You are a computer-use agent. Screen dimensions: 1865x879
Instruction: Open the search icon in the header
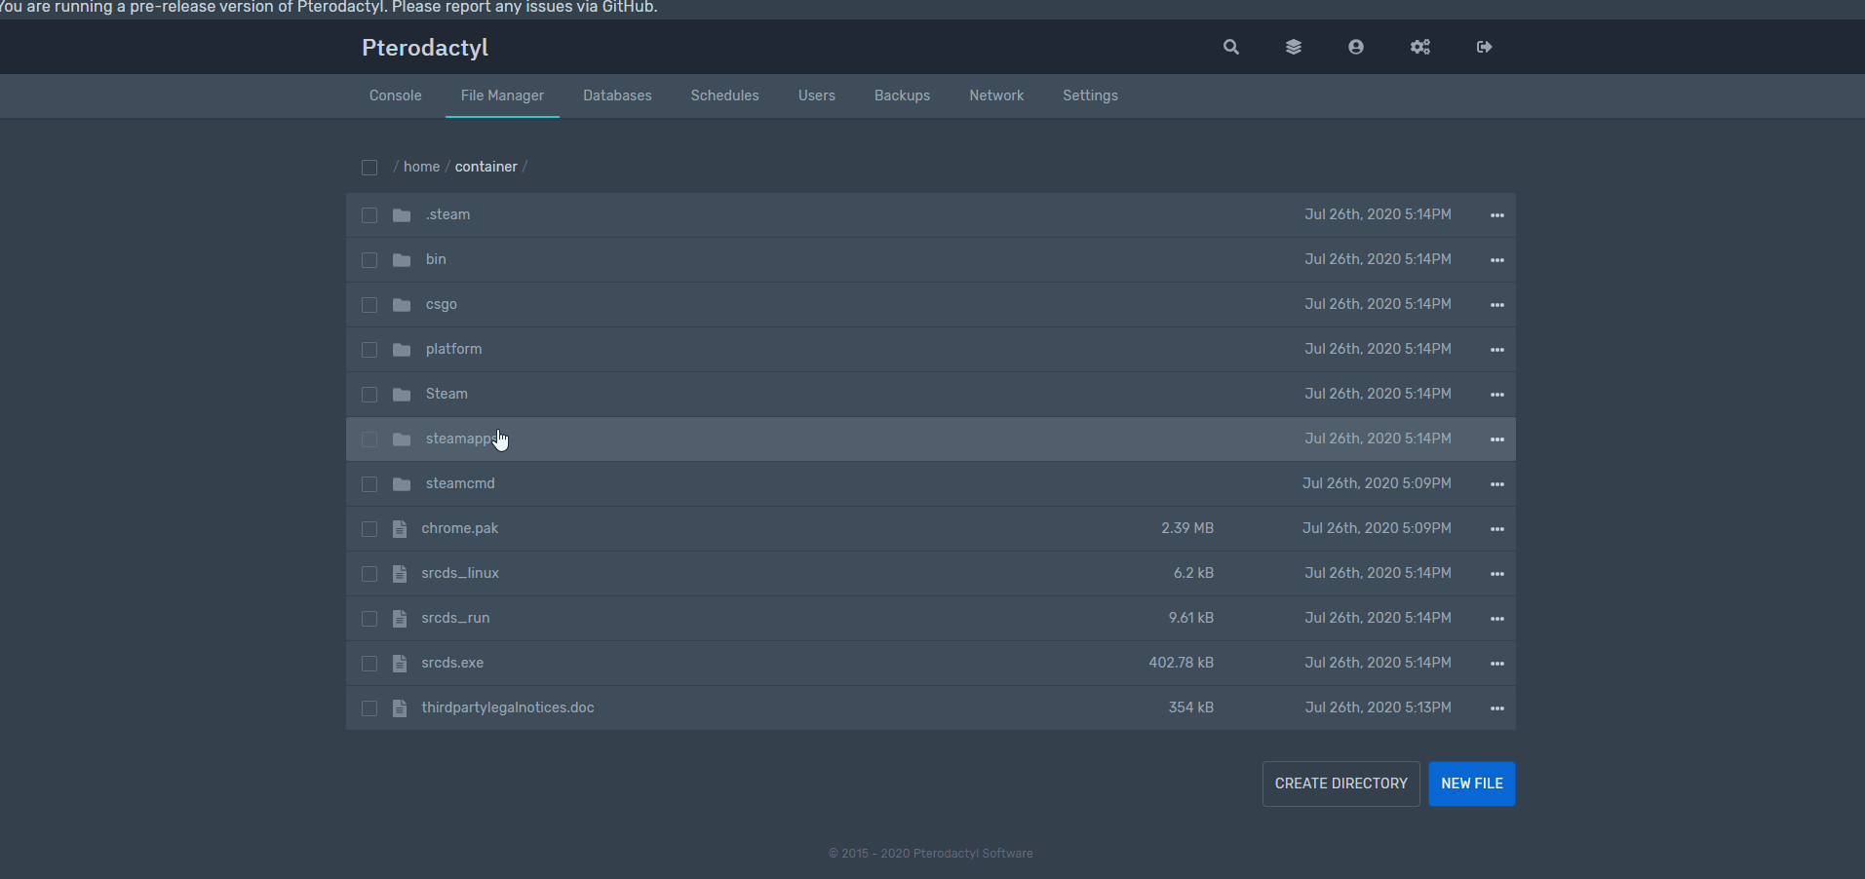pyautogui.click(x=1229, y=47)
